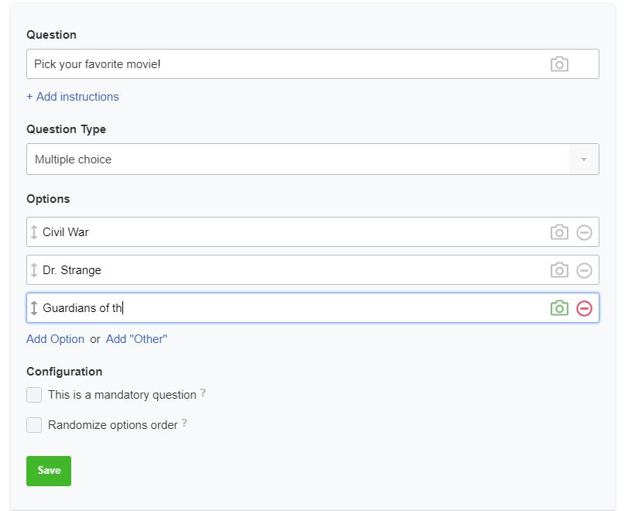Click the Multiple choice dropdown arrow

pyautogui.click(x=584, y=159)
